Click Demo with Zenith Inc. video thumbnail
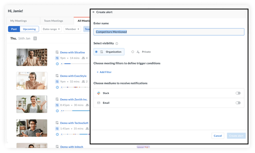The width and height of the screenshot is (255, 153). [x=32, y=104]
